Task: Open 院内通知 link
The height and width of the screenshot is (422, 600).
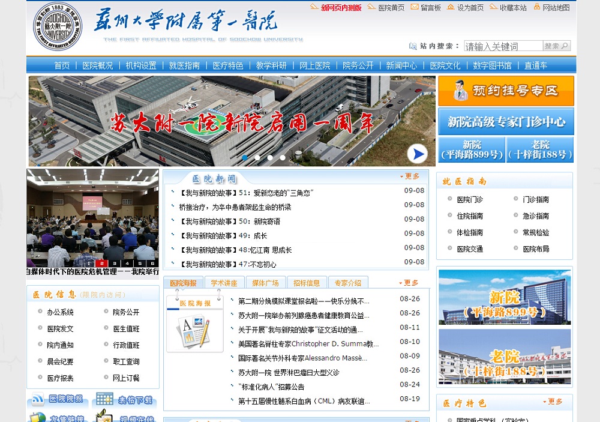Action: 60,345
